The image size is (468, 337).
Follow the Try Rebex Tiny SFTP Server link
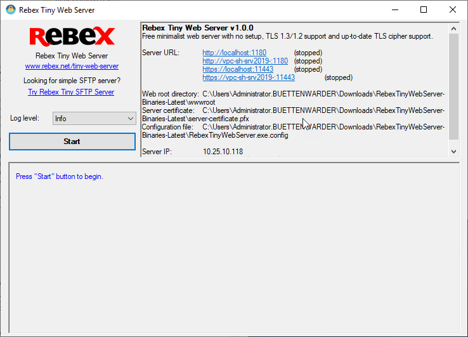[x=71, y=92]
